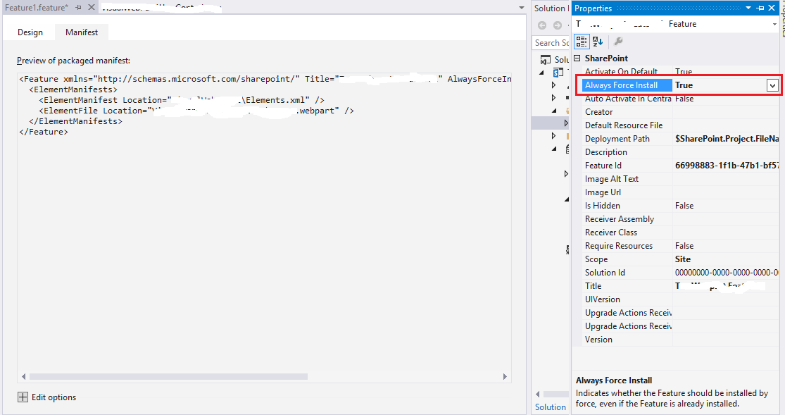Screen dimensions: 785x415
Task: Click the Feature Id GUID value
Action: (x=727, y=166)
